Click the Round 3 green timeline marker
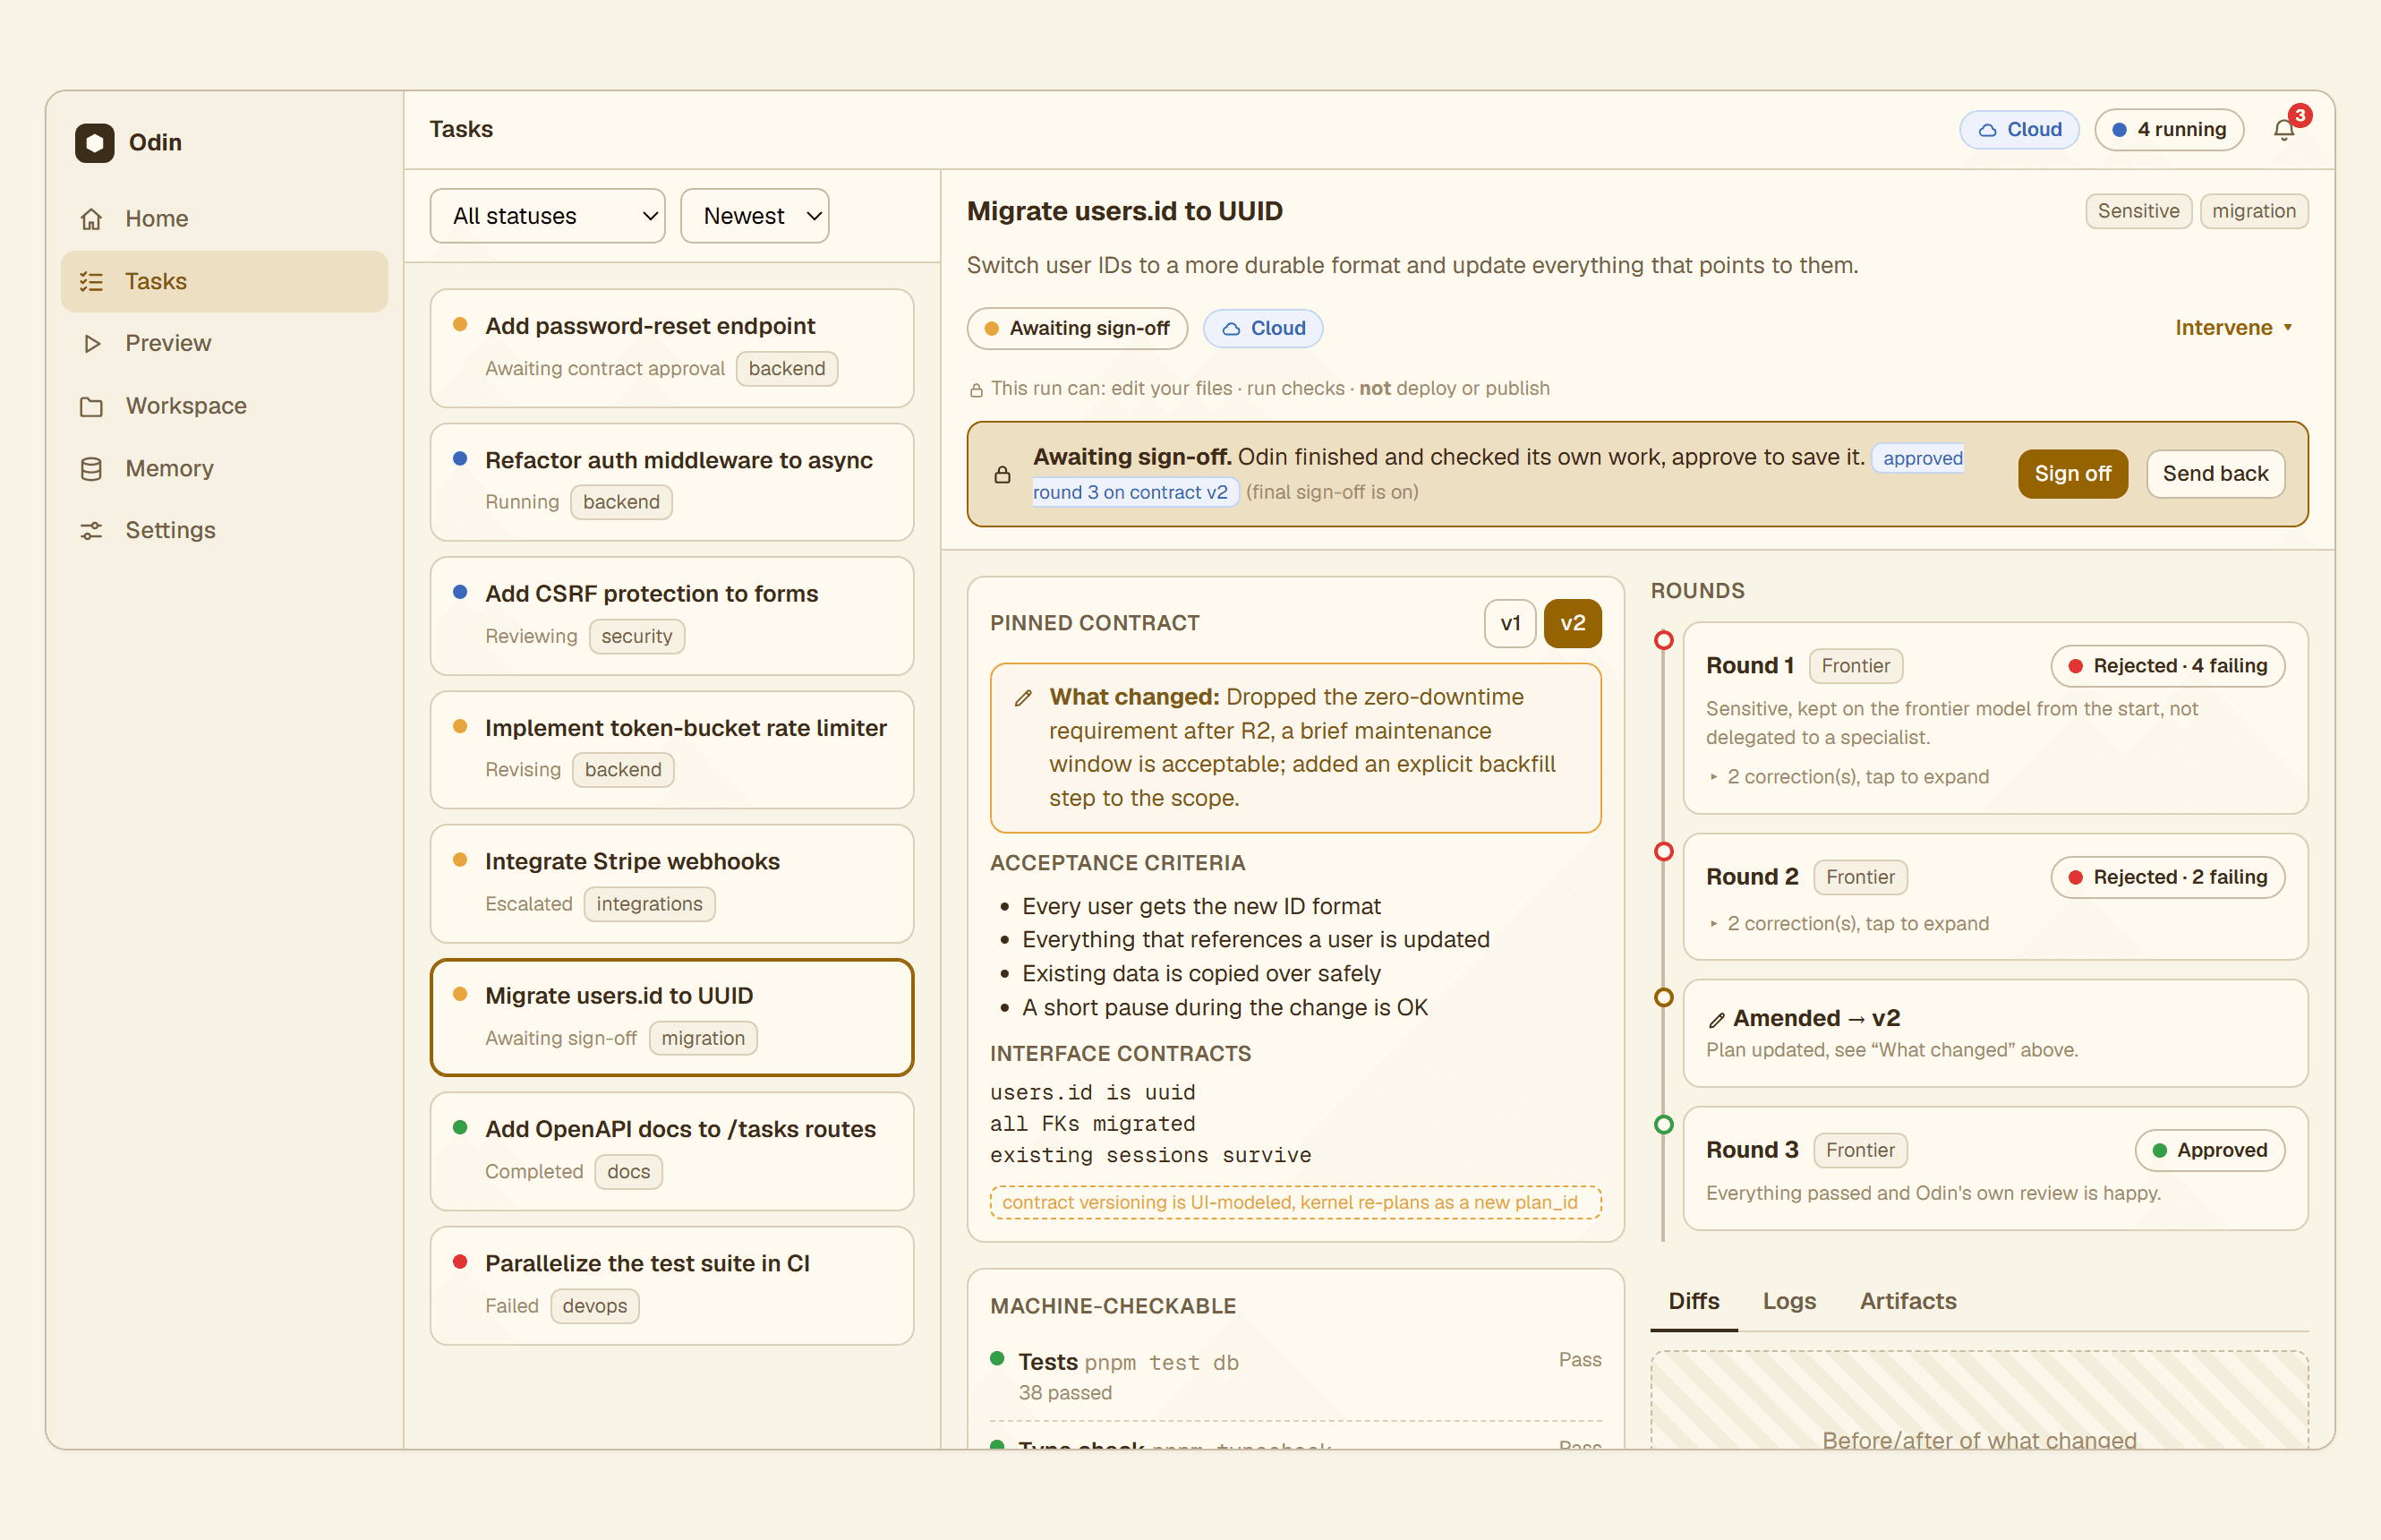Screen dimensions: 2381x1540 pyautogui.click(x=1663, y=1125)
